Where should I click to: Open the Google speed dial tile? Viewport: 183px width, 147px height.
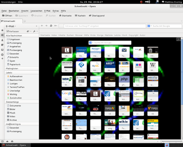[x=67, y=96]
